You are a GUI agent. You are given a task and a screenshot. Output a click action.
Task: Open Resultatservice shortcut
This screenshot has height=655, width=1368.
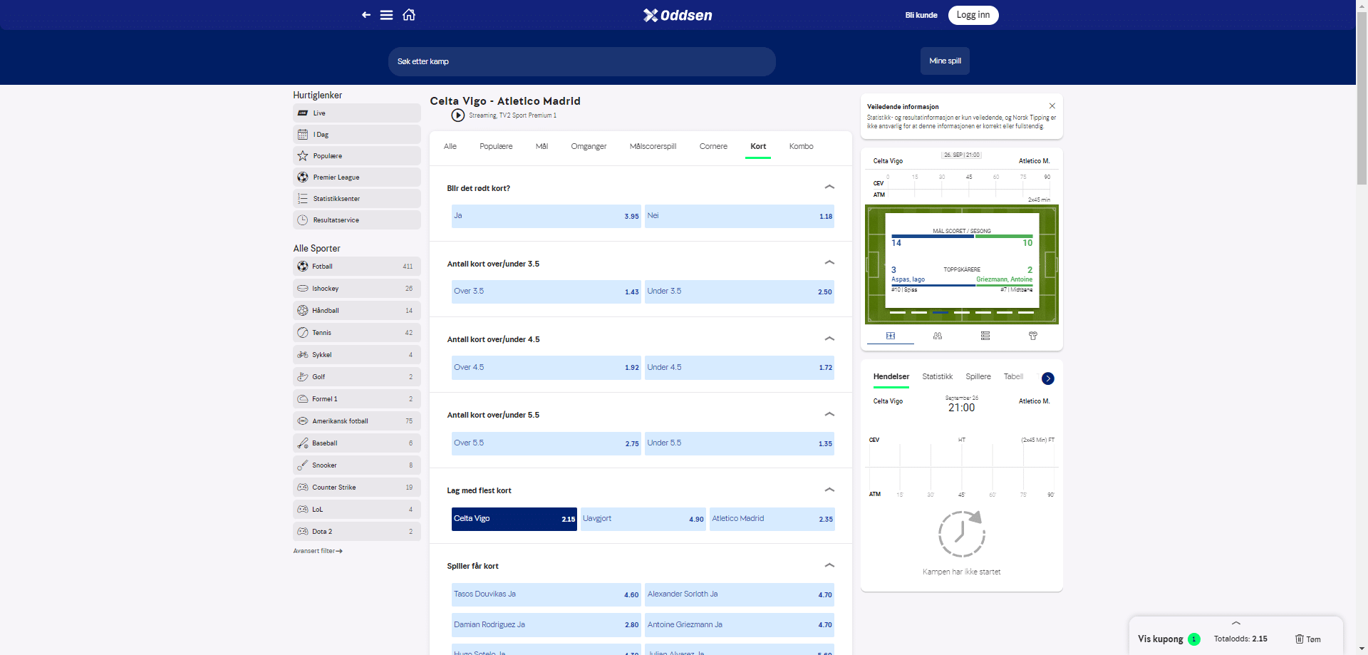point(357,220)
